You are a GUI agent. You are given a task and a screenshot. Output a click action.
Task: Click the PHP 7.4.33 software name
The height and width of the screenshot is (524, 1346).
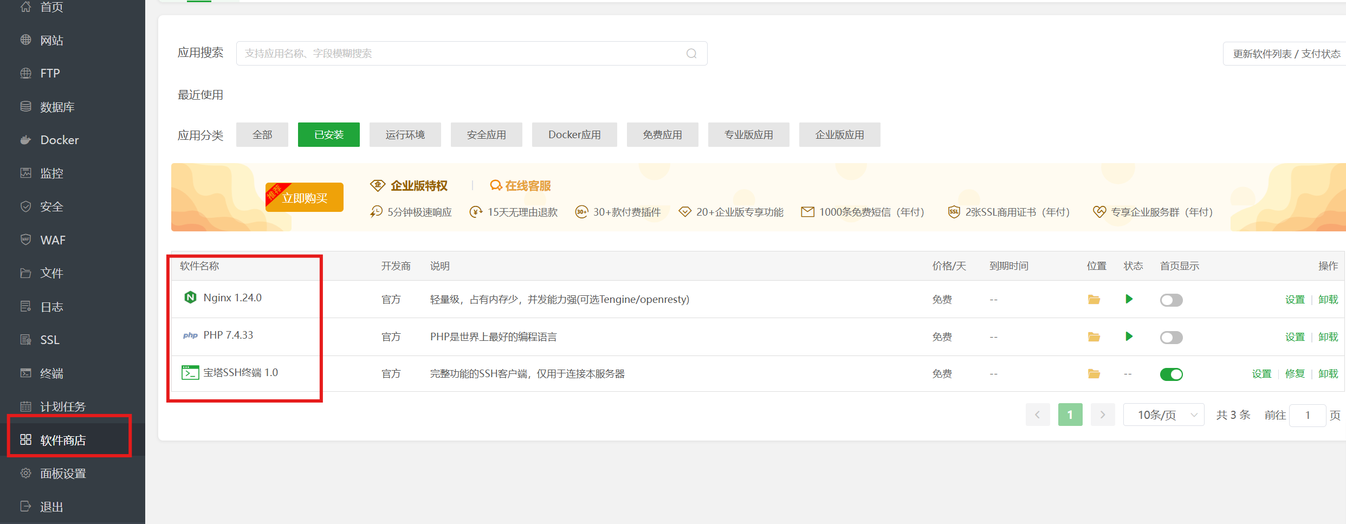pyautogui.click(x=228, y=335)
